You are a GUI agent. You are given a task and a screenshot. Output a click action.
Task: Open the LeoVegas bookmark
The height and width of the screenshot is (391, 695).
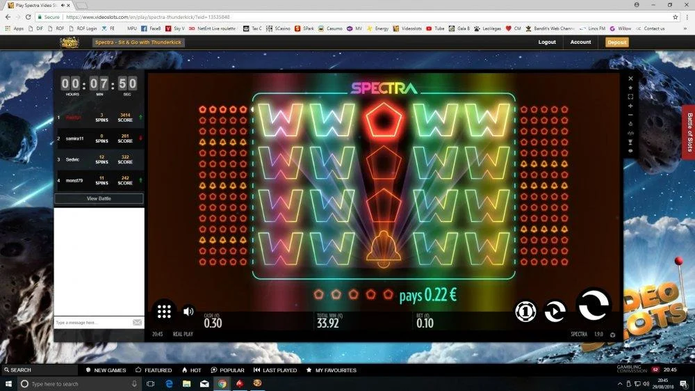point(487,29)
